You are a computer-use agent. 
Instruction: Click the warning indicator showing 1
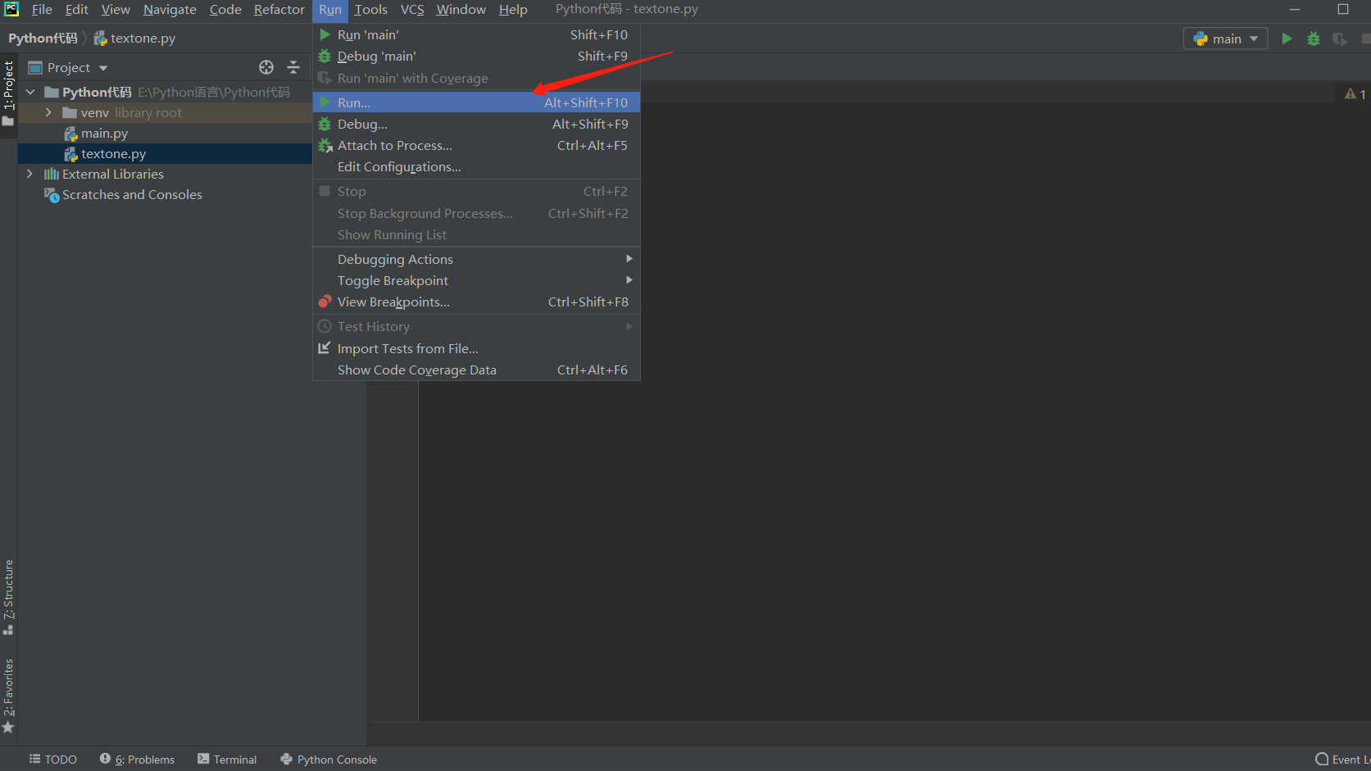click(x=1355, y=93)
